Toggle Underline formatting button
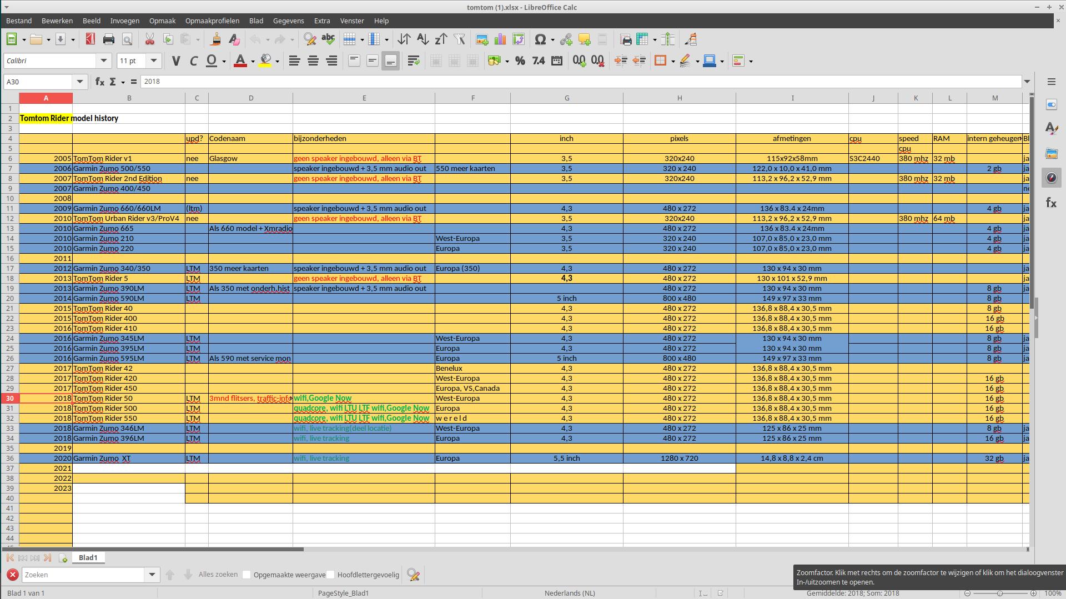Image resolution: width=1066 pixels, height=599 pixels. (x=211, y=61)
